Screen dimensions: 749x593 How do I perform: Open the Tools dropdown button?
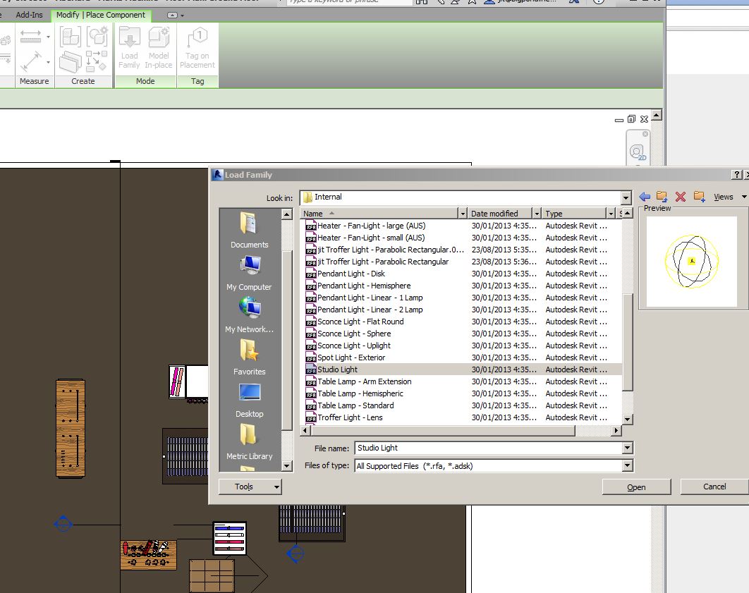click(x=250, y=487)
